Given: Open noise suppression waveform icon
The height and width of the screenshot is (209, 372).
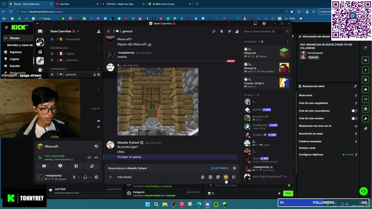Looking at the screenshot, I should coord(89,158).
